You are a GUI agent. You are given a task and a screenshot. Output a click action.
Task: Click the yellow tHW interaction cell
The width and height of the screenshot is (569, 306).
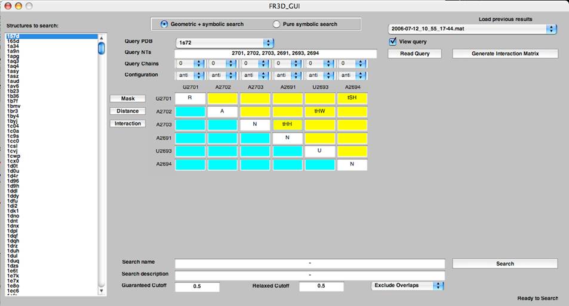tap(319, 111)
